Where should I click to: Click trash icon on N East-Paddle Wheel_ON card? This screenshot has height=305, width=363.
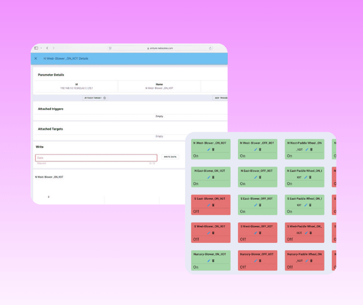pos(311,177)
